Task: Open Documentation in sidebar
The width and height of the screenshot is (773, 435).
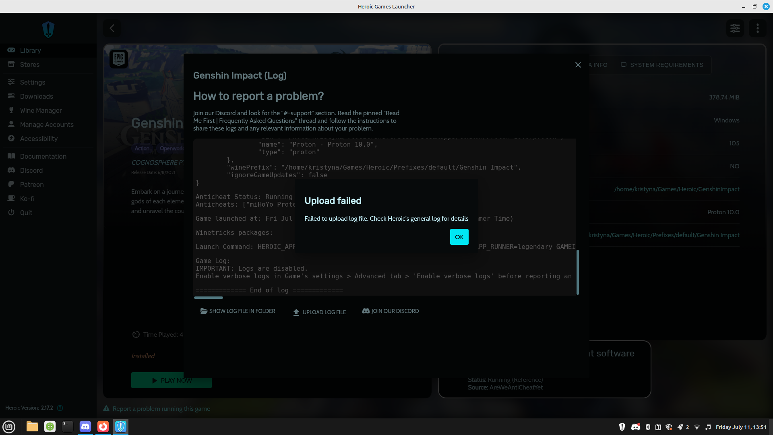Action: coord(48,156)
